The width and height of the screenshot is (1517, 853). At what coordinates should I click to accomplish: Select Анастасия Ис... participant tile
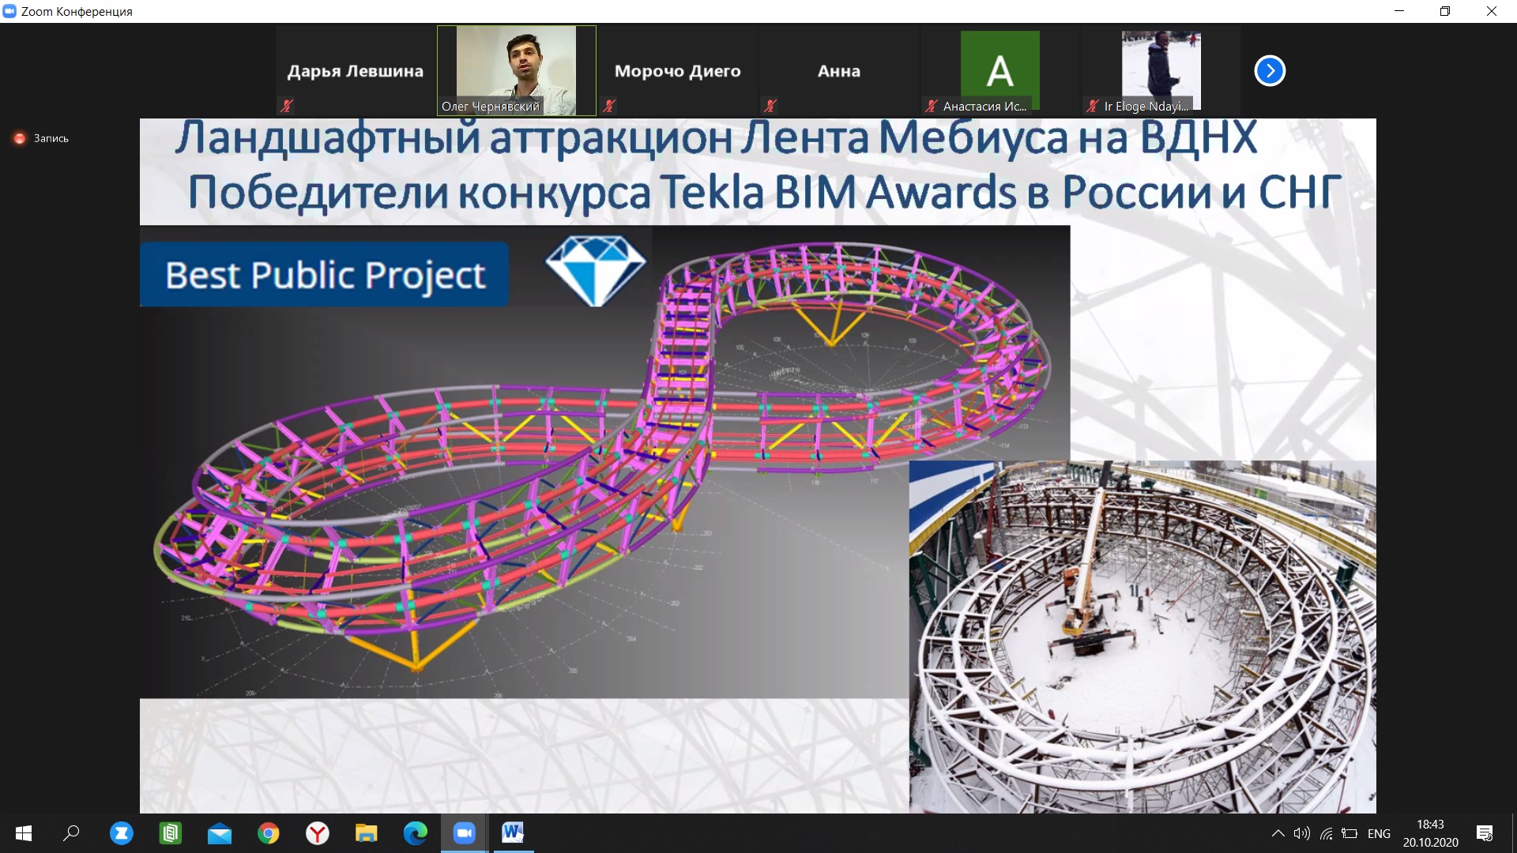click(1000, 71)
